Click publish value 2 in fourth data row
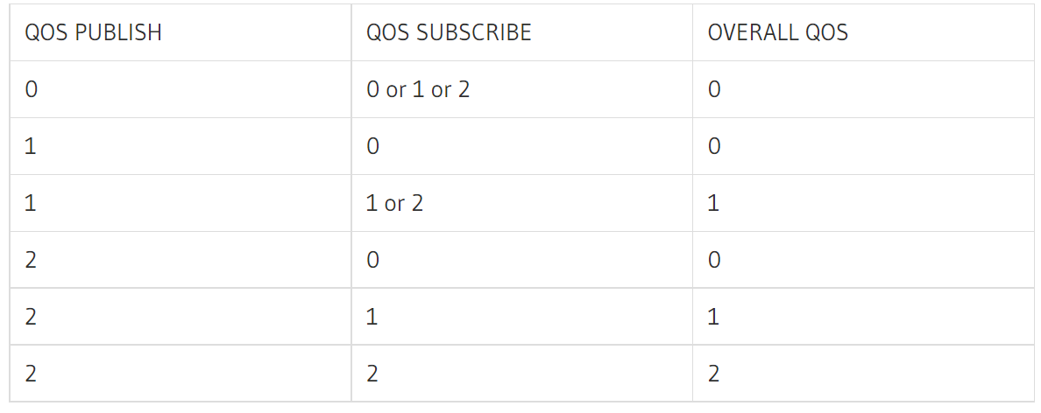 (x=32, y=260)
